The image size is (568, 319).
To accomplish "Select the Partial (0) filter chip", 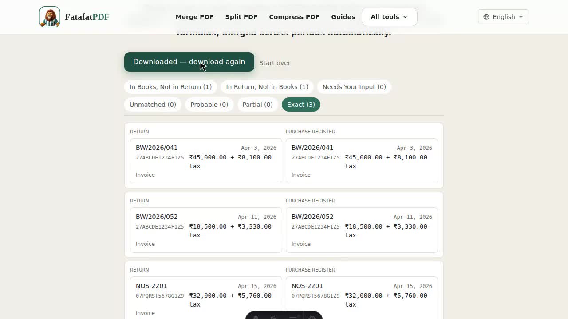I will [x=257, y=105].
